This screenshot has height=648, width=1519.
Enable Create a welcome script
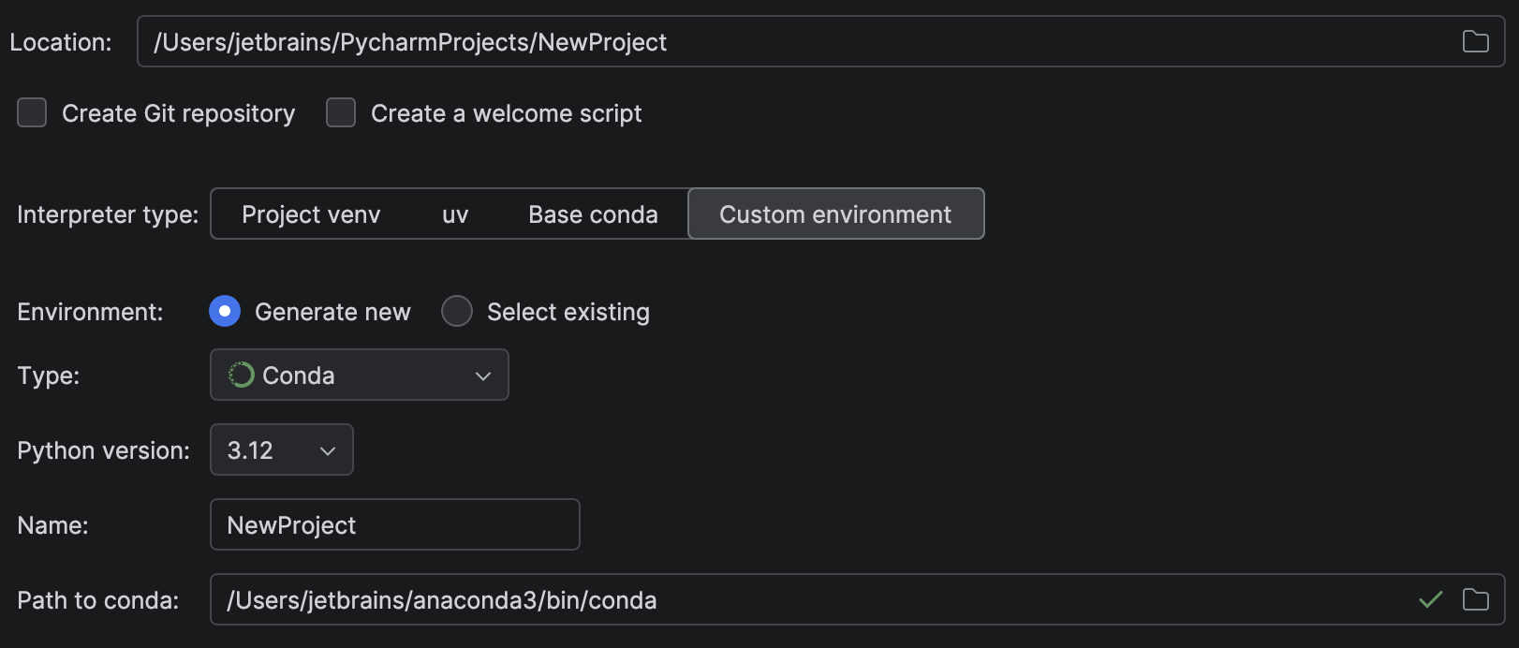[x=340, y=112]
